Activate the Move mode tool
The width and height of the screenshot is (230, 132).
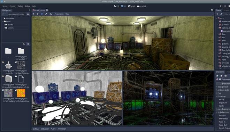click(38, 14)
